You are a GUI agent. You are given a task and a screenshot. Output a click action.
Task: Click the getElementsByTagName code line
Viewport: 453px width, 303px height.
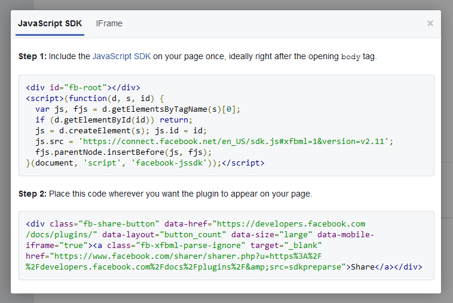[138, 109]
